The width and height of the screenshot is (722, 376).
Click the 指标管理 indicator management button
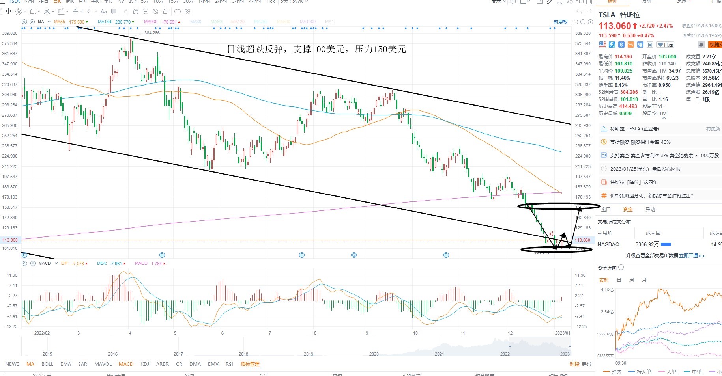click(x=250, y=364)
